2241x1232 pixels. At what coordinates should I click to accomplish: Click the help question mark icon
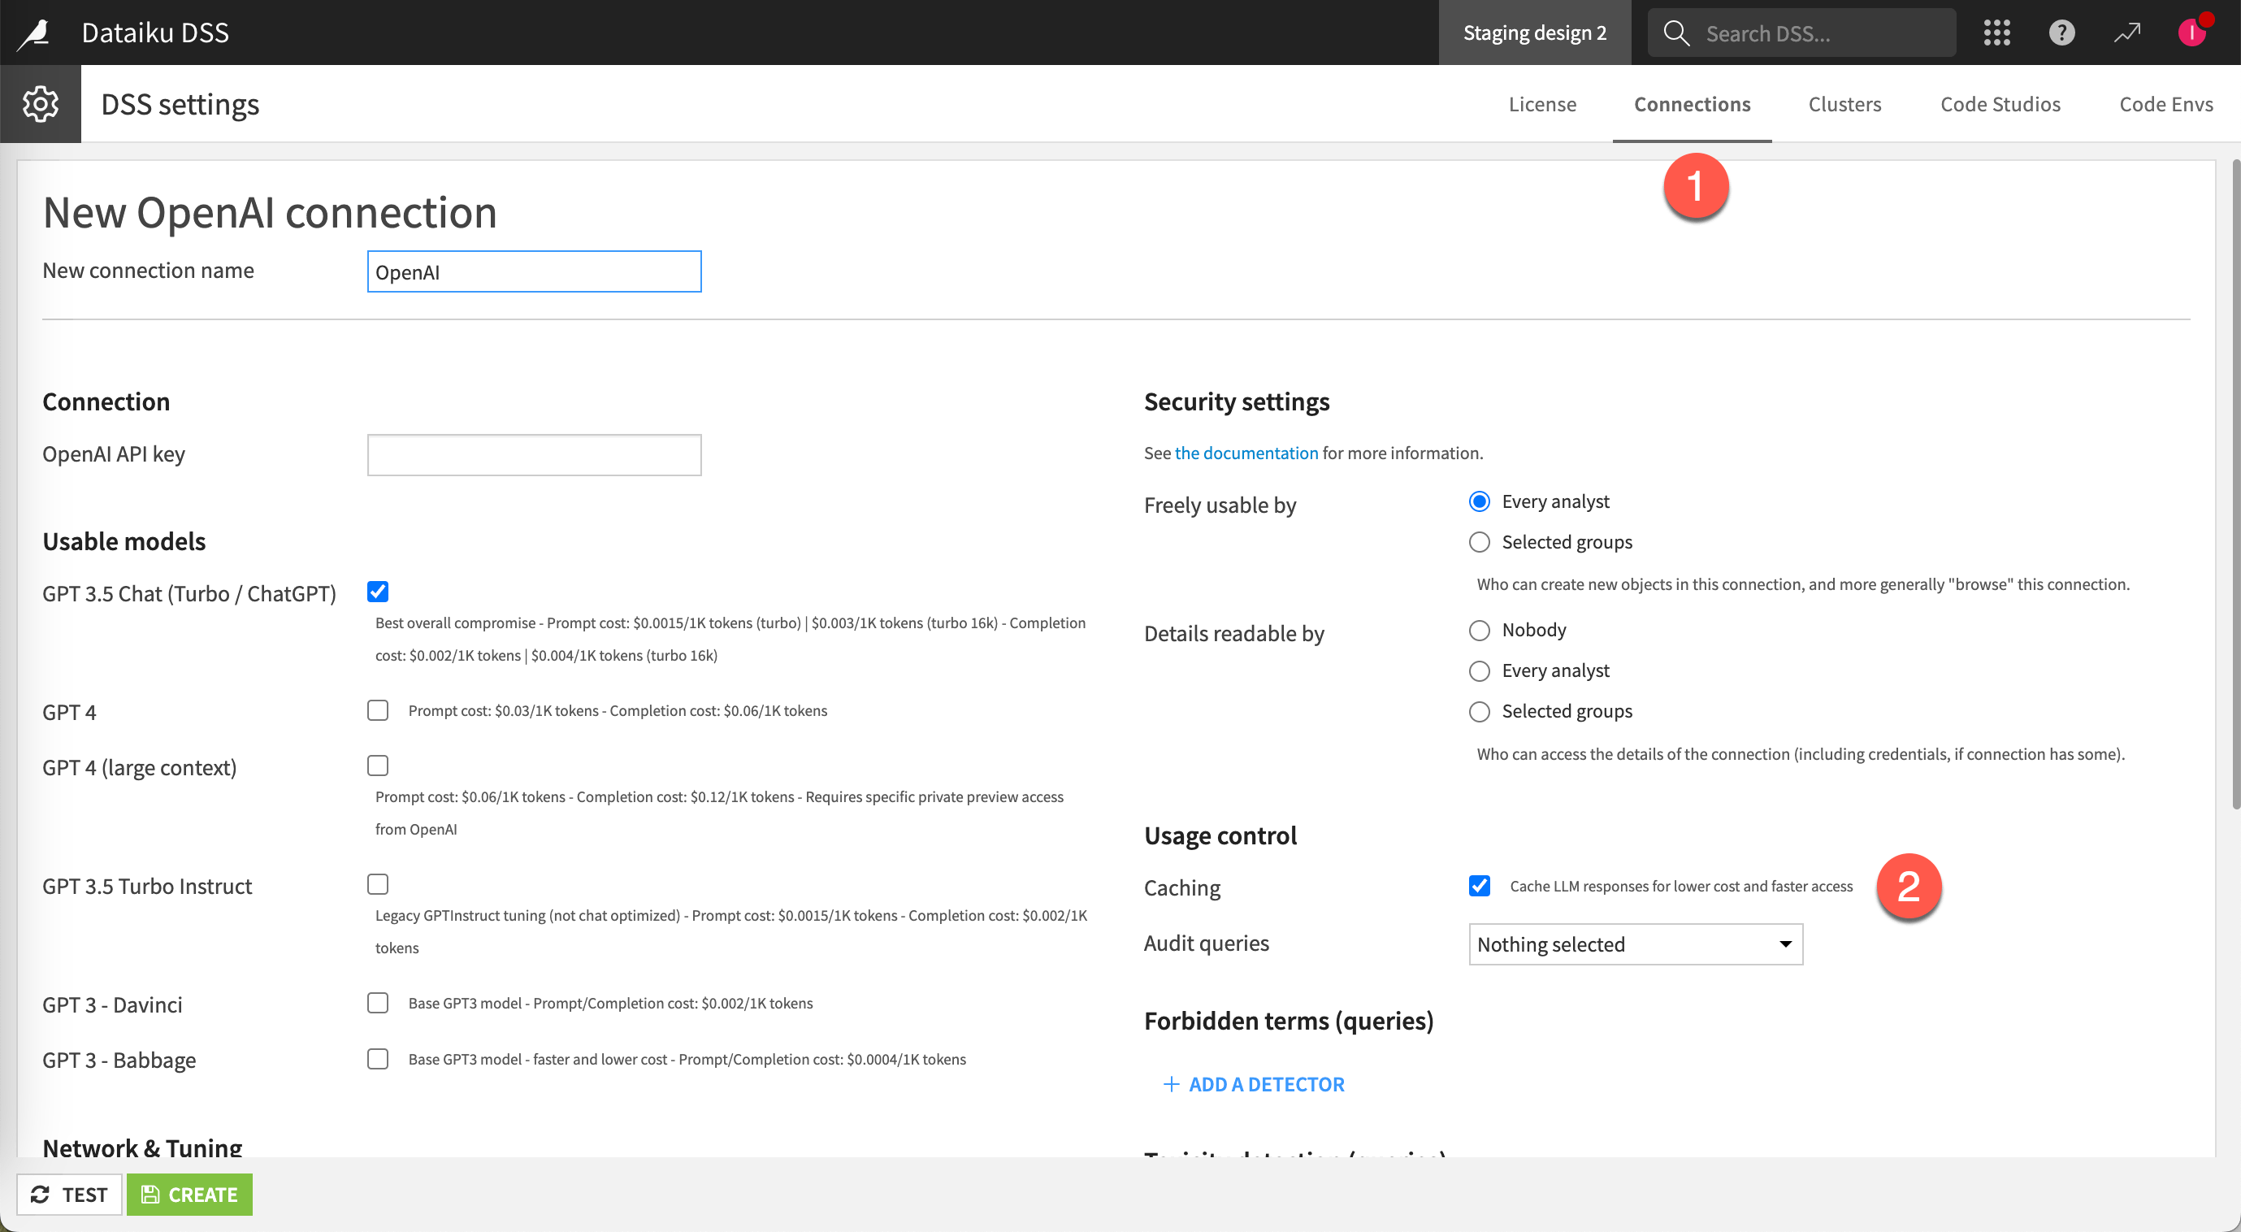pos(2062,32)
